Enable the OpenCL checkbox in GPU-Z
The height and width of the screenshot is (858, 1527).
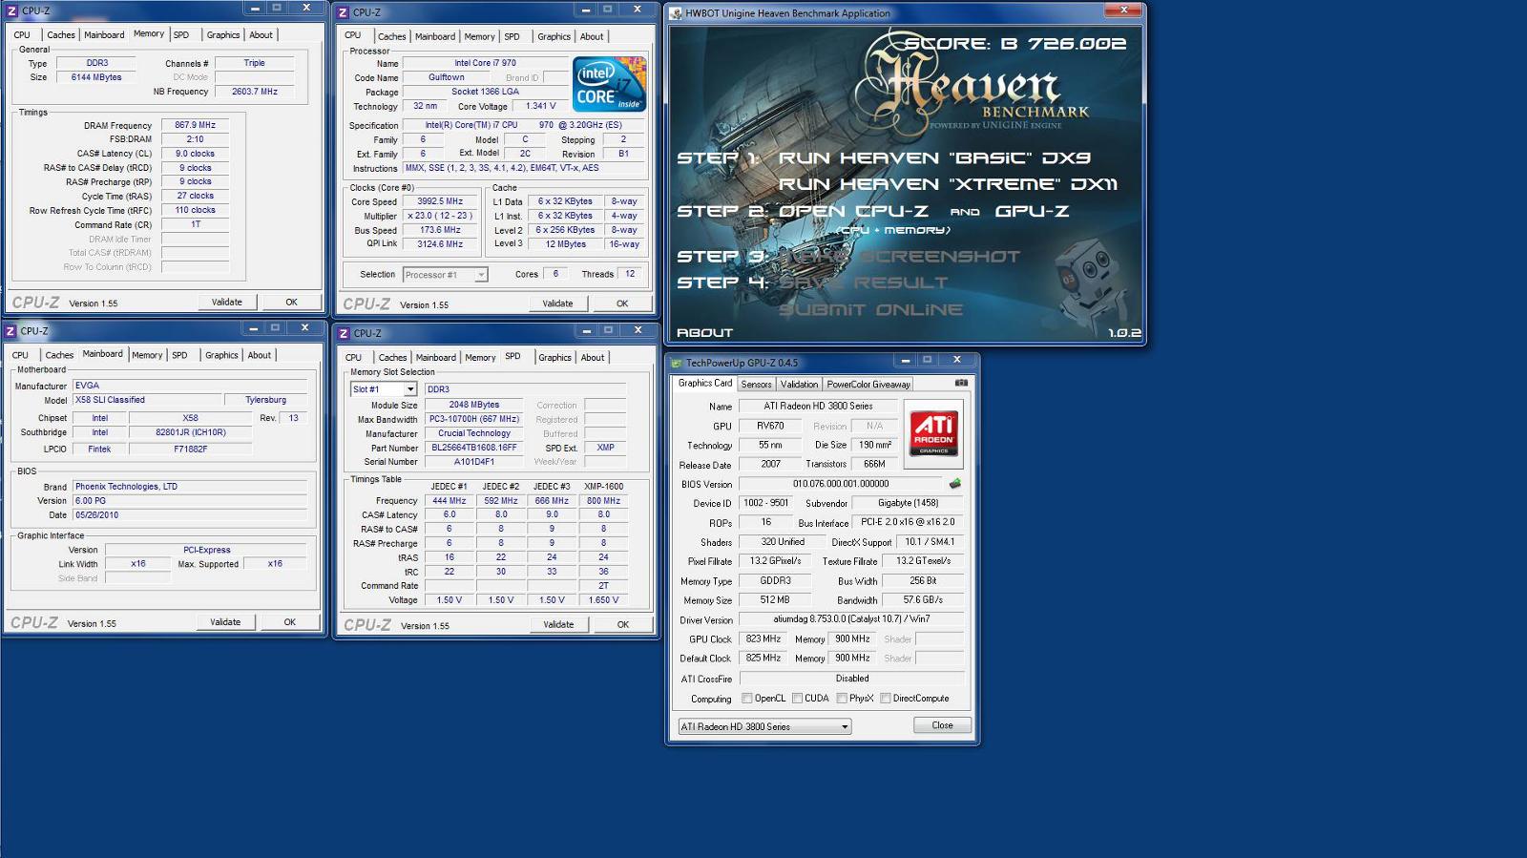pyautogui.click(x=747, y=699)
